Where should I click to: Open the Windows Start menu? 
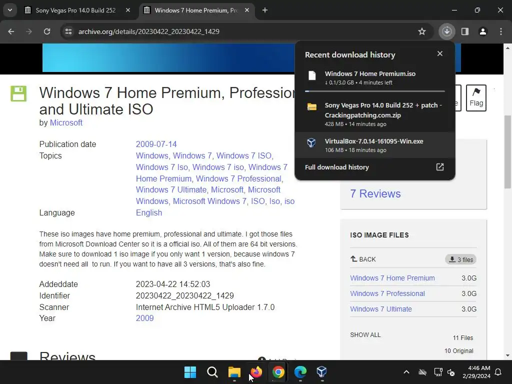click(x=190, y=372)
